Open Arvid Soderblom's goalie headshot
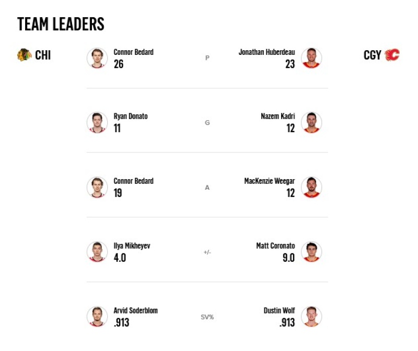 pos(97,317)
